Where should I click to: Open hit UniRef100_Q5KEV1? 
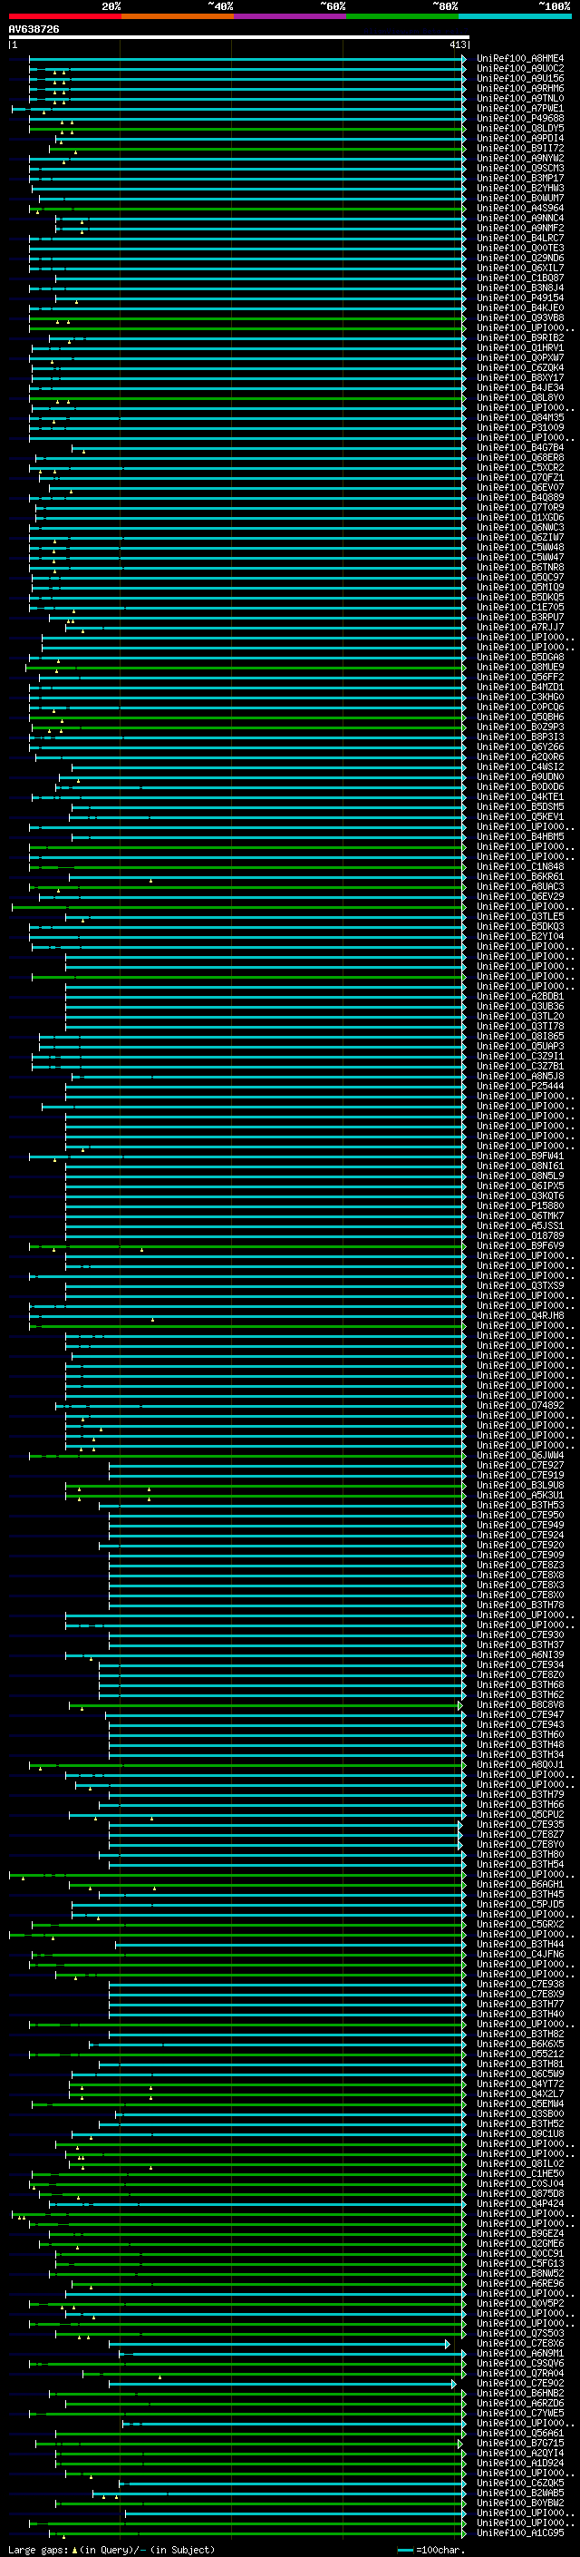(x=519, y=817)
